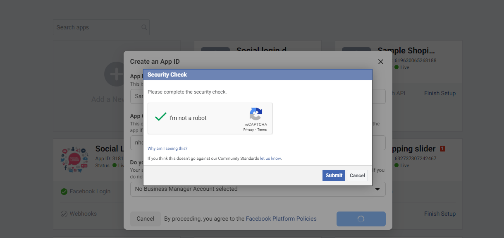This screenshot has height=238, width=504.
Task: Click the Add a New App plus icon
Action: tap(115, 74)
